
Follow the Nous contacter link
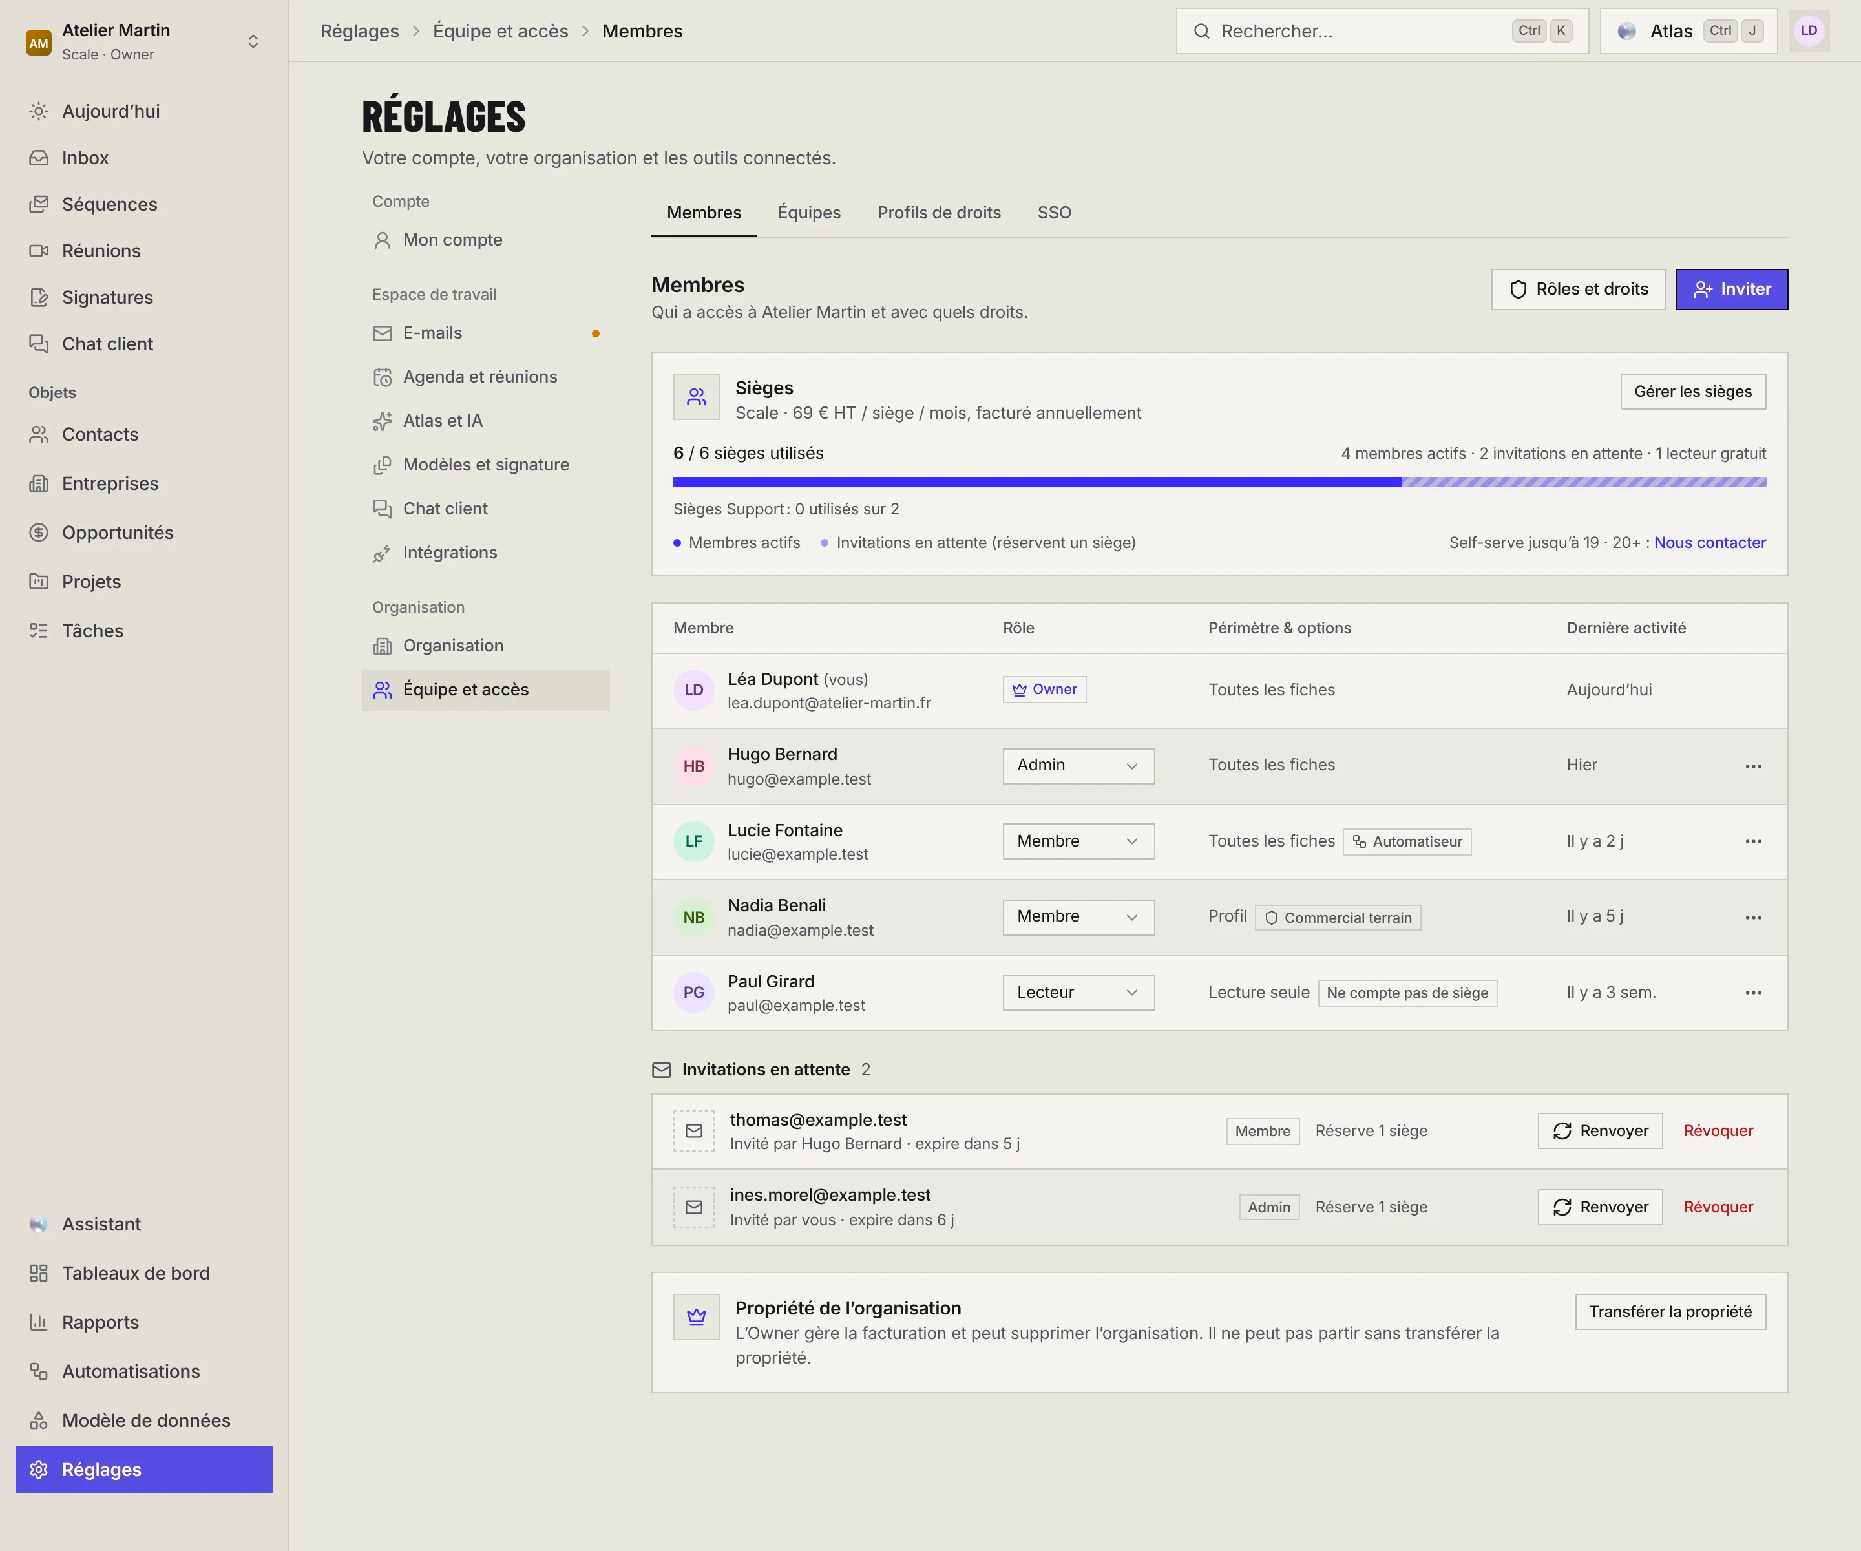(1709, 542)
